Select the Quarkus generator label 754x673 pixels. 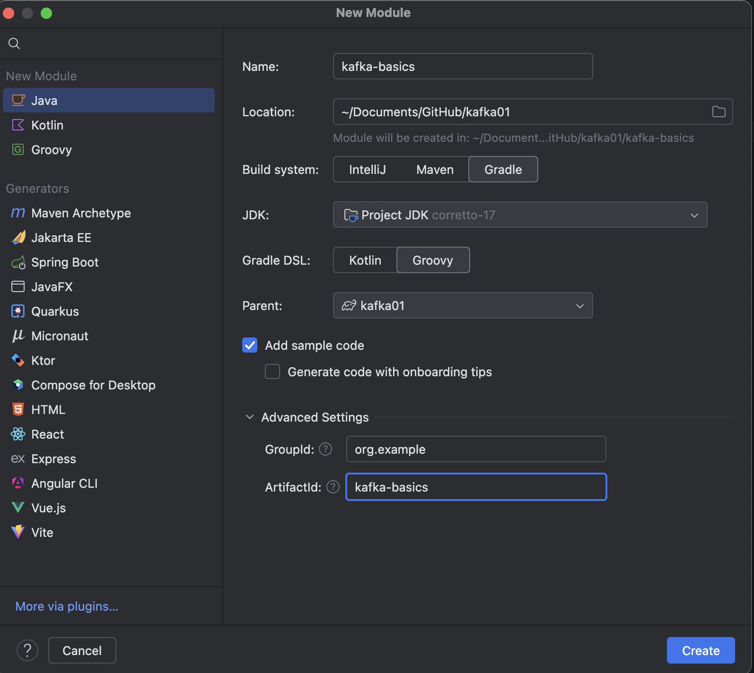click(55, 311)
